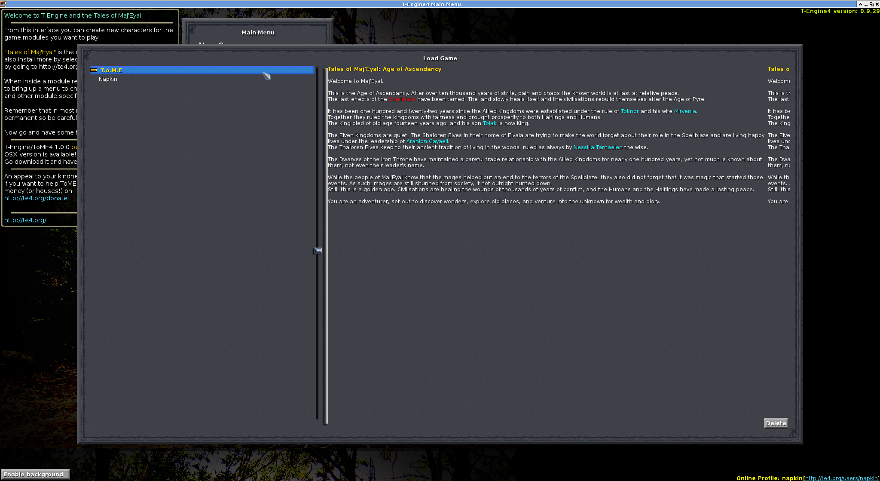
Task: Click the Welcome to T-Engine heading text
Action: pyautogui.click(x=73, y=15)
